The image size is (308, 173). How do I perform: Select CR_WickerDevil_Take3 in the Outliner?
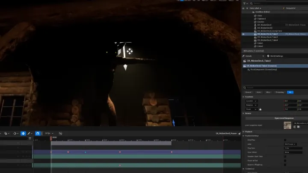(267, 37)
